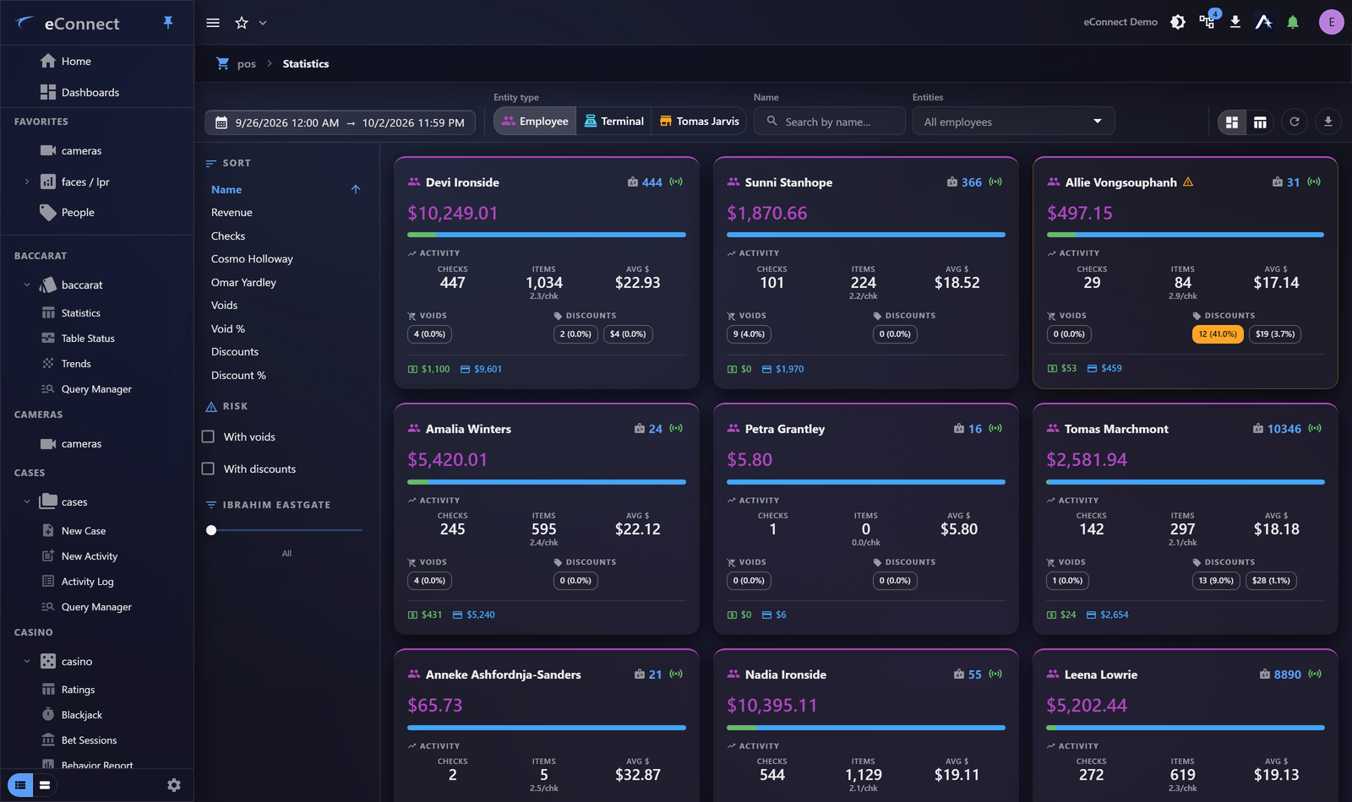The width and height of the screenshot is (1352, 802).
Task: Select Terminal entity type
Action: (x=614, y=121)
